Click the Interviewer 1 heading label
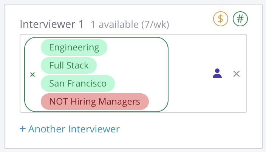Screen dimensions: 266x152 pyautogui.click(x=51, y=24)
